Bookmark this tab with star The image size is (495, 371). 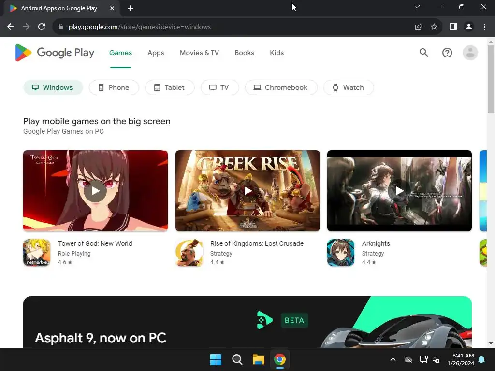[x=434, y=27]
